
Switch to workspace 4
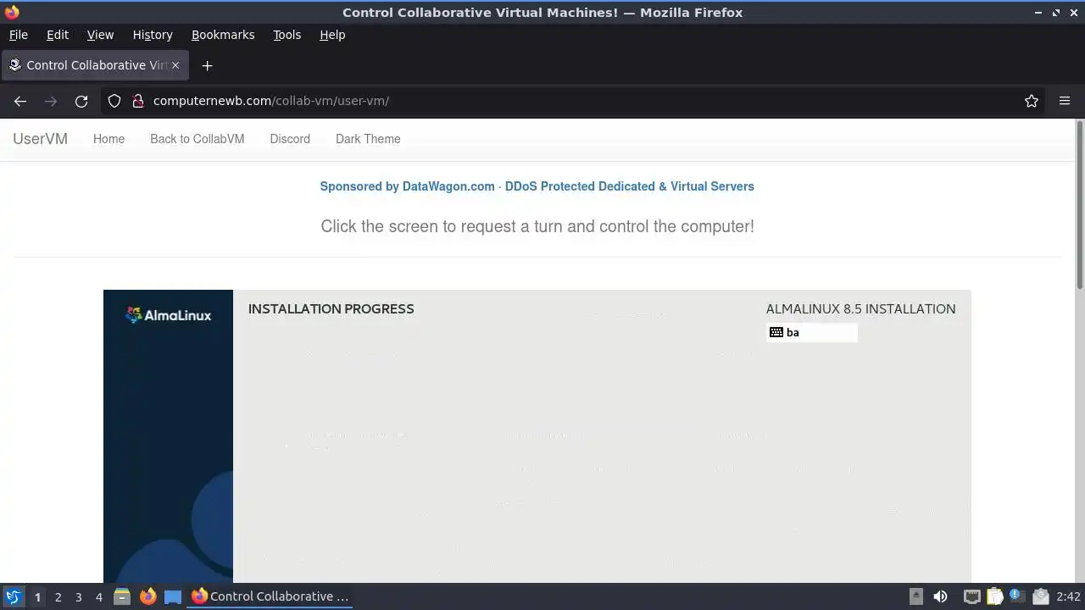tap(98, 596)
